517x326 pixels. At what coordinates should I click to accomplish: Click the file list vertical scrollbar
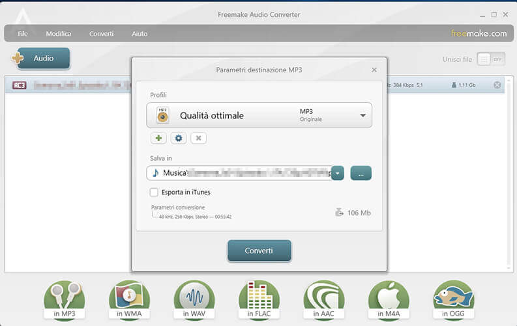point(509,174)
